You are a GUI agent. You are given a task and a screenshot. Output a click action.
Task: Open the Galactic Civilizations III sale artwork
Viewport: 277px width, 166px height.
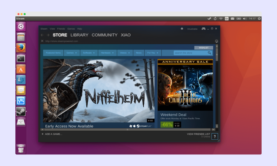[x=185, y=85]
